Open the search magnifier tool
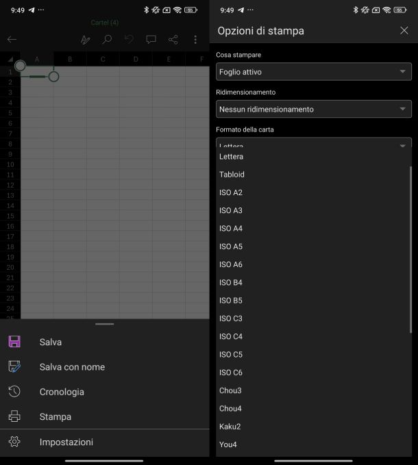The image size is (418, 465). click(107, 40)
